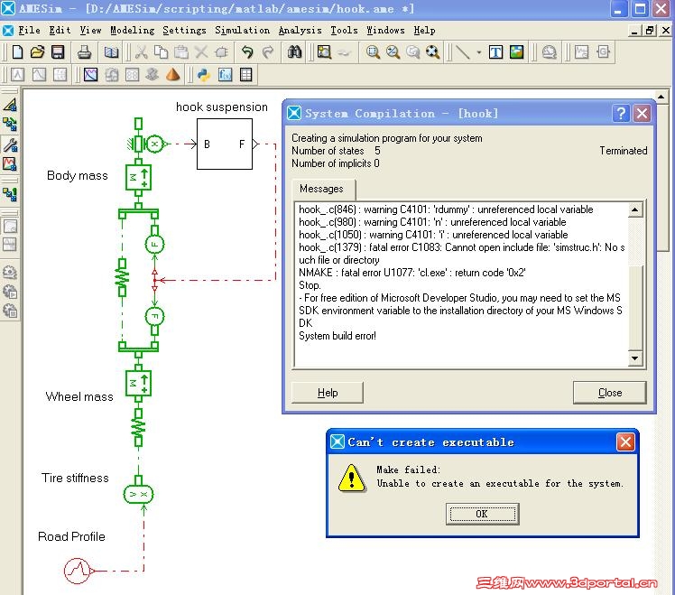
Task: Click the question mark help button in dialog title
Action: pos(621,114)
